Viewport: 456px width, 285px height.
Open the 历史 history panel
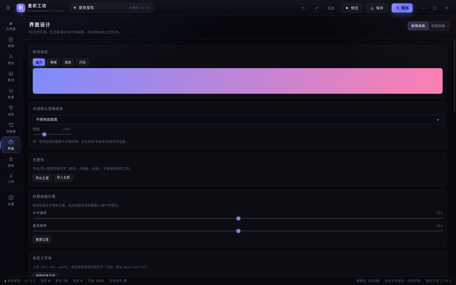click(x=331, y=8)
